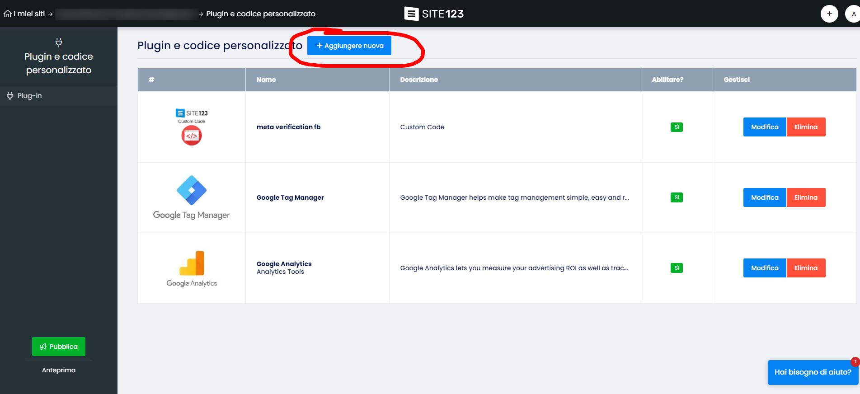This screenshot has width=860, height=394.
Task: Click the Google Tag Manager name text
Action: pyautogui.click(x=290, y=197)
